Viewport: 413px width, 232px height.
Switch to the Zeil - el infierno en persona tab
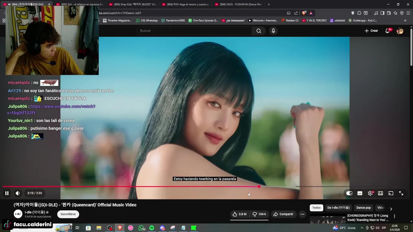[x=79, y=4]
